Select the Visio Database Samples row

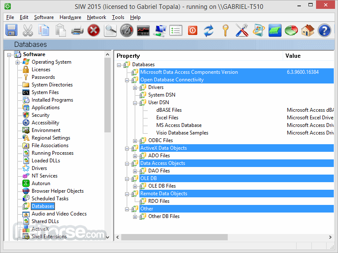tap(182, 133)
